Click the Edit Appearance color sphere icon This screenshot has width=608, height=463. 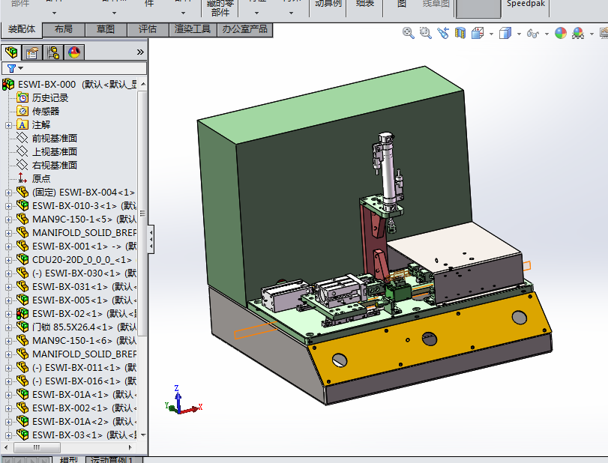click(x=561, y=33)
